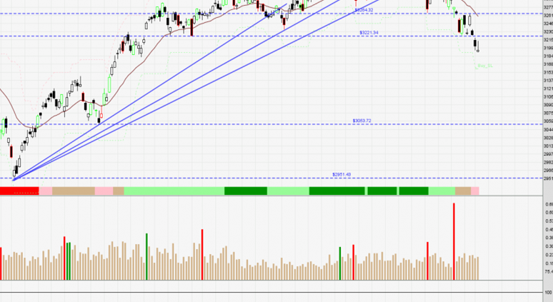Select the Buy_SL stop-loss label

(x=486, y=66)
